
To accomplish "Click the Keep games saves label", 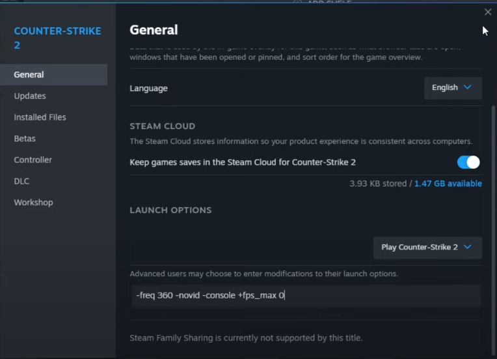I will (x=243, y=162).
